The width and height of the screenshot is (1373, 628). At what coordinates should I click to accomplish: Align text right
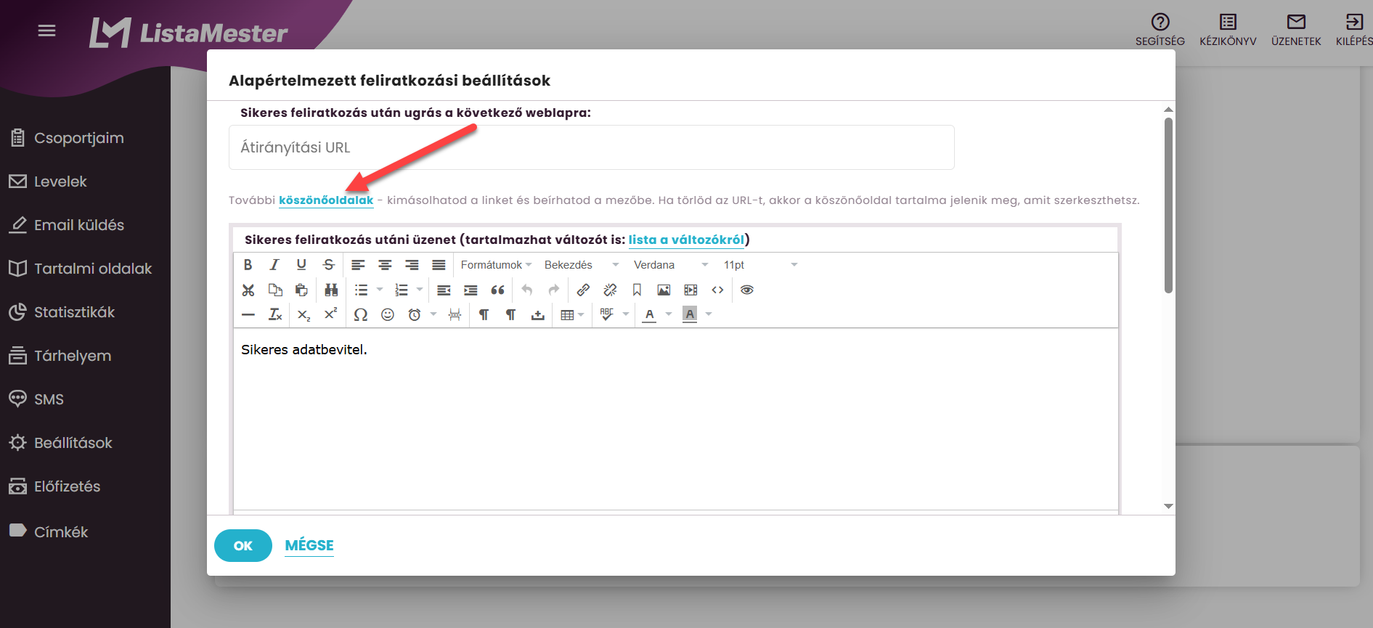pos(412,265)
